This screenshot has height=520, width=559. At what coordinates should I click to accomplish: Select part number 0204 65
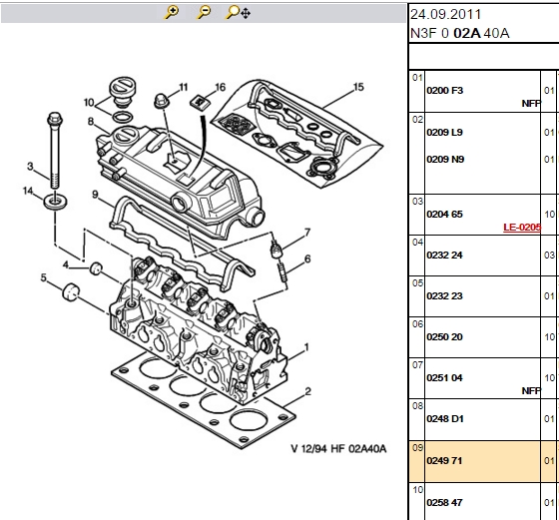tap(444, 215)
